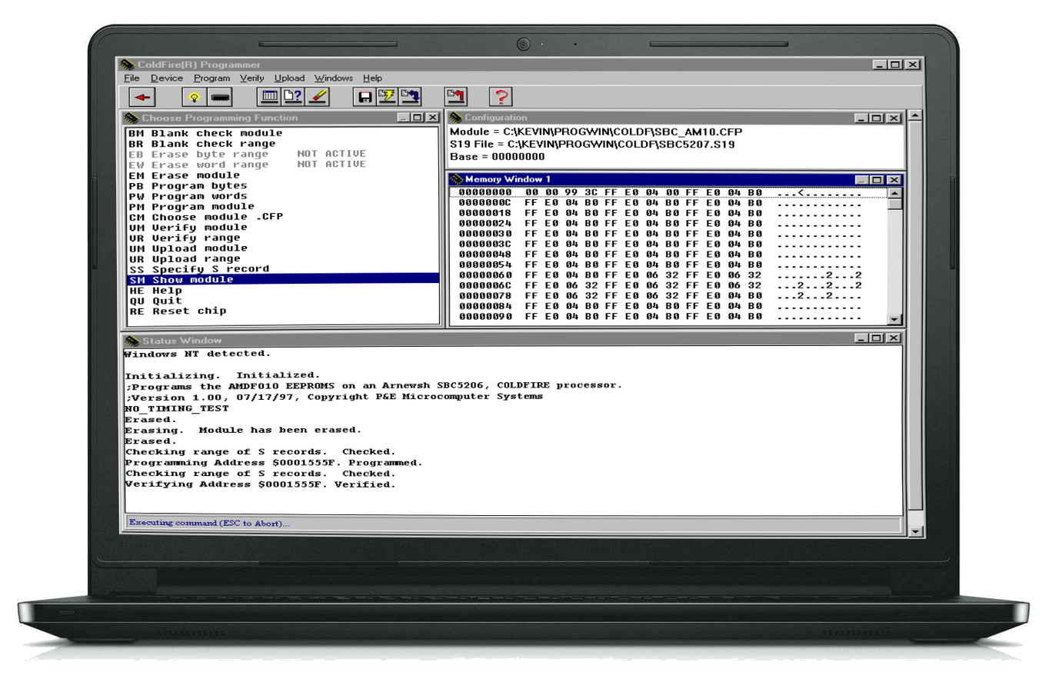Open the Windows menu
The image size is (1049, 692).
point(333,78)
